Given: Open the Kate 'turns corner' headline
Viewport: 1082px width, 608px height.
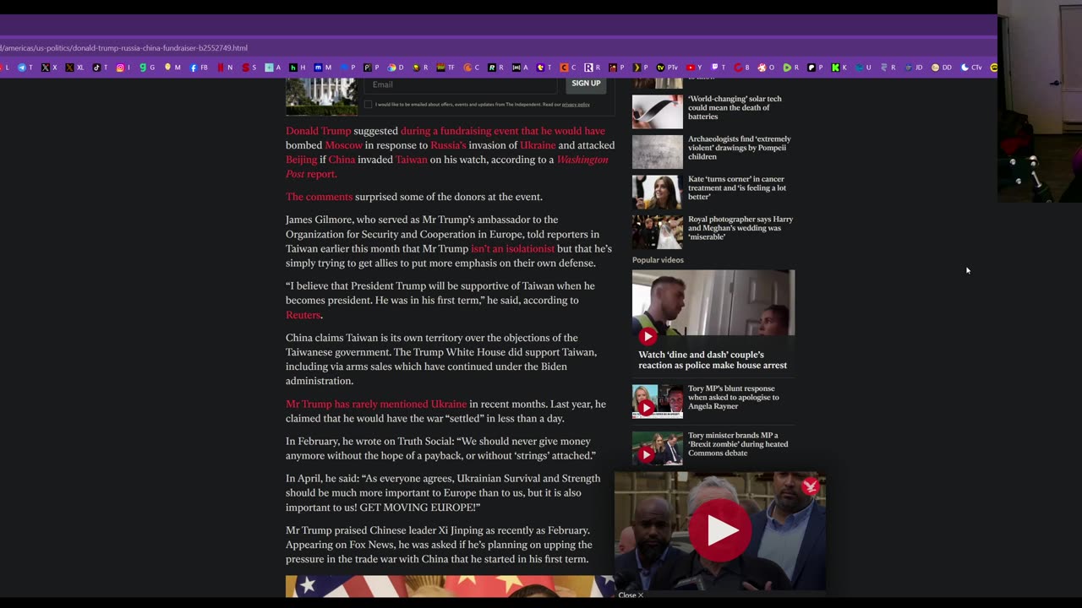Looking at the screenshot, I should point(737,187).
